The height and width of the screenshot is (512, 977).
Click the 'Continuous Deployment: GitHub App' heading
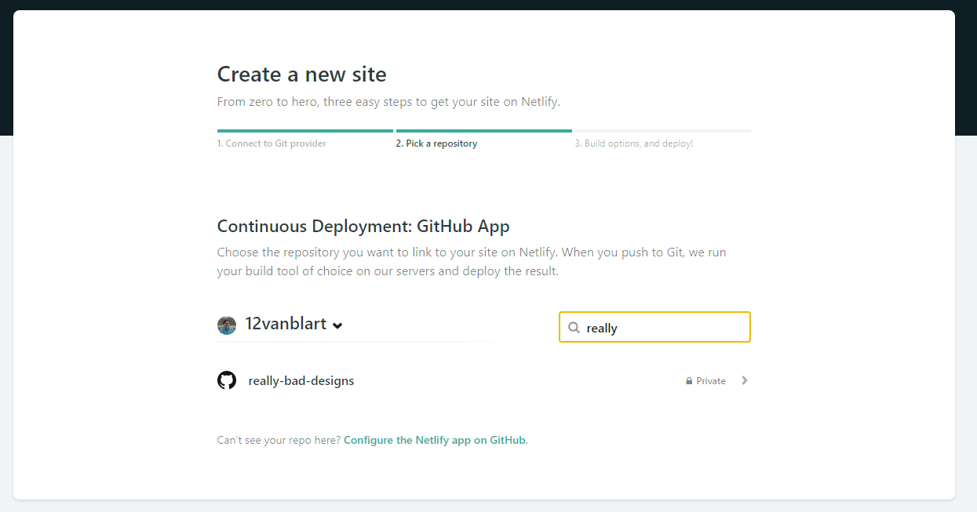click(363, 227)
